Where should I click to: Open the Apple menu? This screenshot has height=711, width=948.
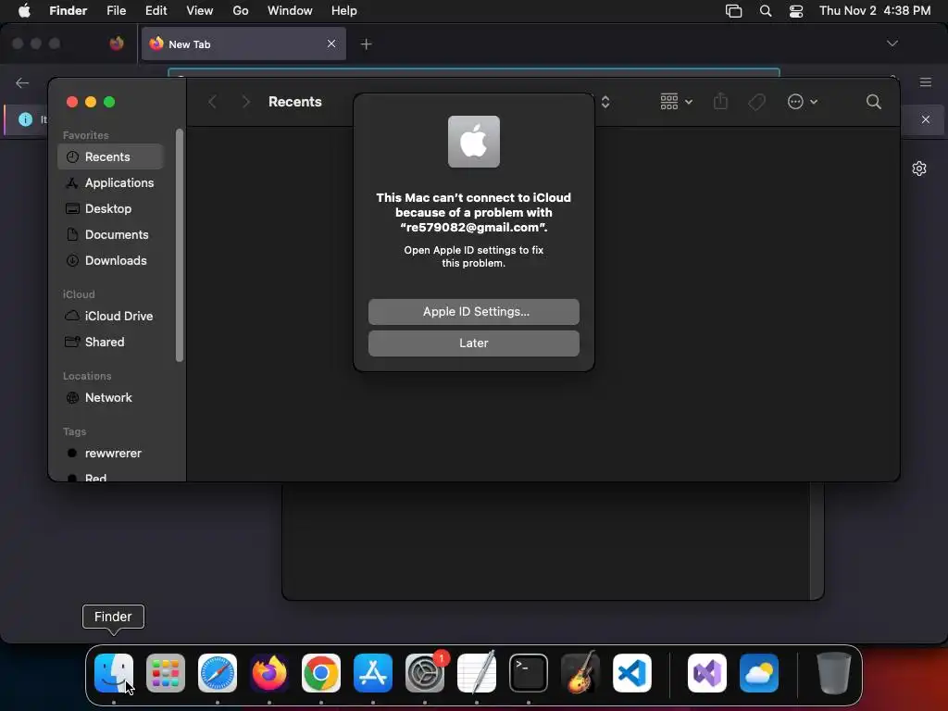point(24,10)
